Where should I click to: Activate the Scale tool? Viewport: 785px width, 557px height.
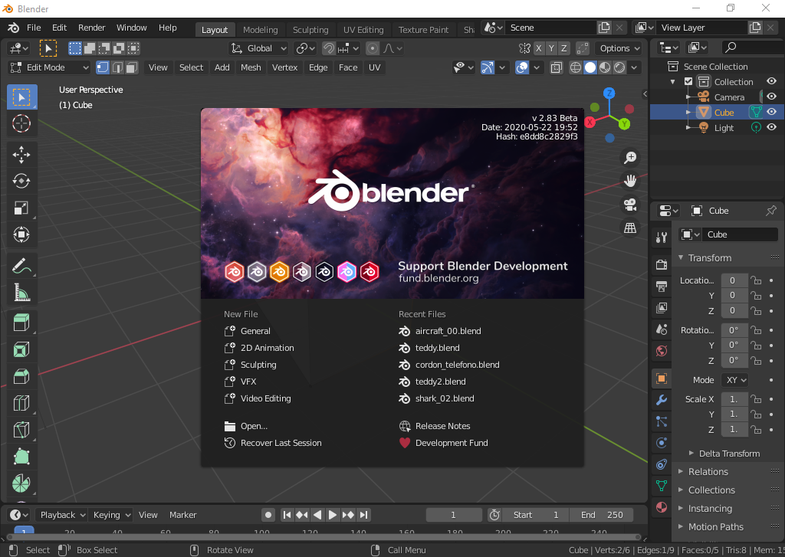[21, 208]
